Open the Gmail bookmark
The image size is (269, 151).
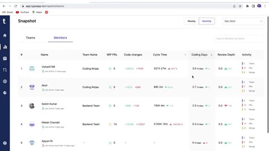8,12
